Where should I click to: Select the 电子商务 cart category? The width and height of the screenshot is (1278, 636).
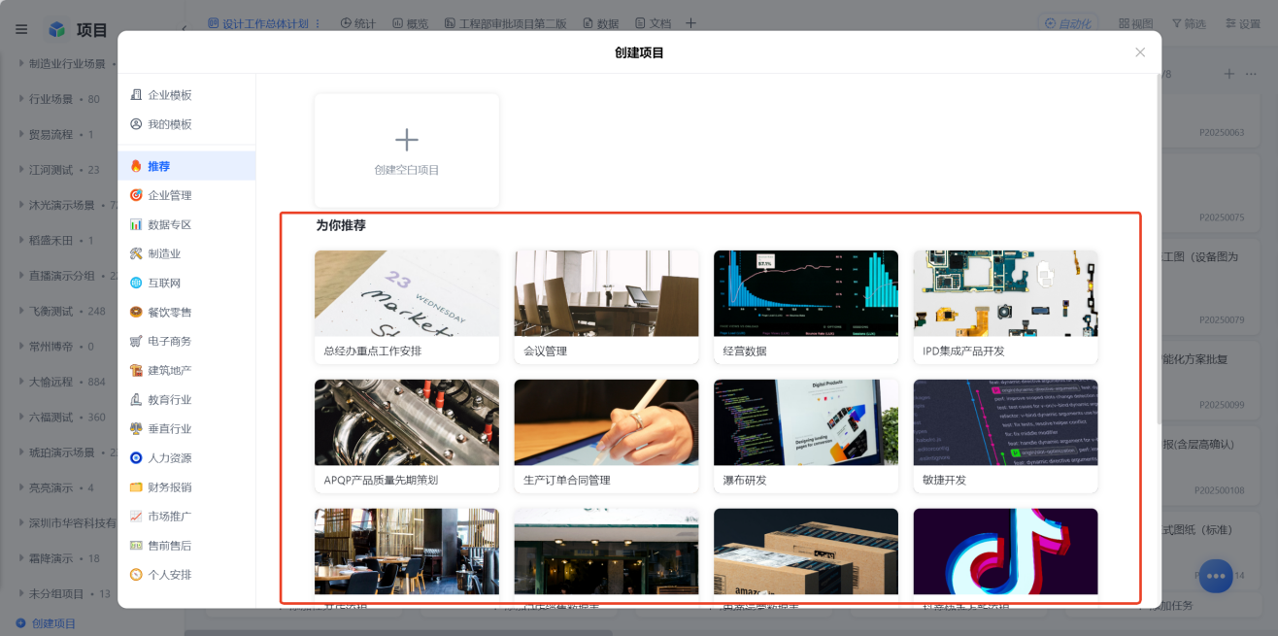click(x=186, y=341)
